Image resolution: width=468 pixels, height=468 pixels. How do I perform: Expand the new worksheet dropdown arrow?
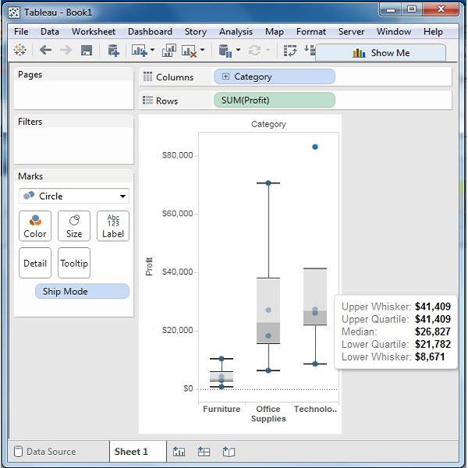tap(152, 50)
